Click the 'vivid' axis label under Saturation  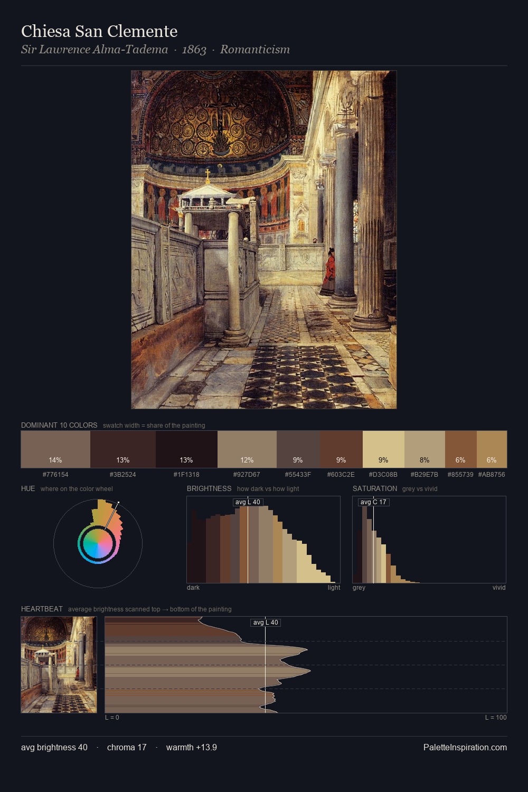[499, 588]
